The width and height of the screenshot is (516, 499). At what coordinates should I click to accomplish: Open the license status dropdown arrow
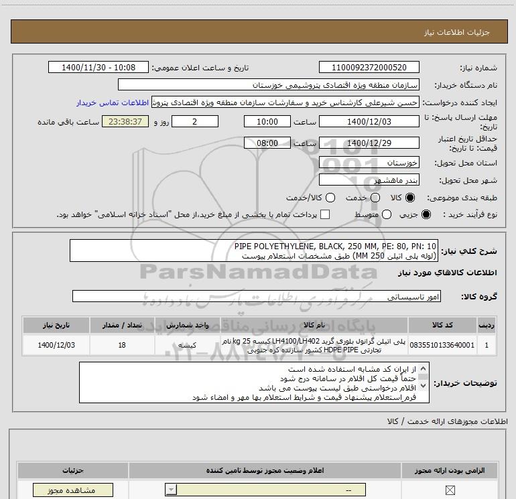point(171,490)
